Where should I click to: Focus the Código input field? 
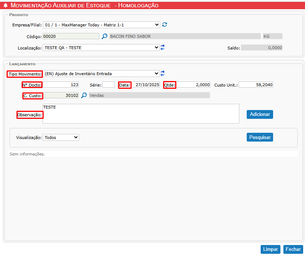(71, 36)
